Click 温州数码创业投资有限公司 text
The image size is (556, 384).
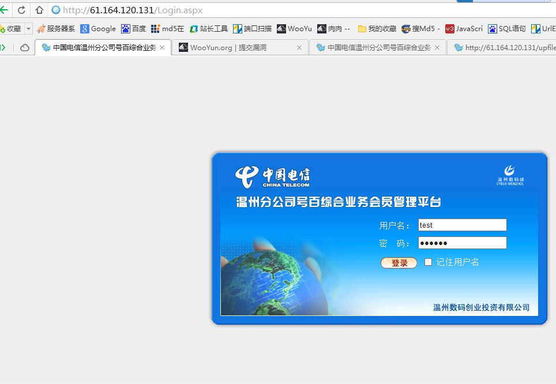[x=481, y=307]
